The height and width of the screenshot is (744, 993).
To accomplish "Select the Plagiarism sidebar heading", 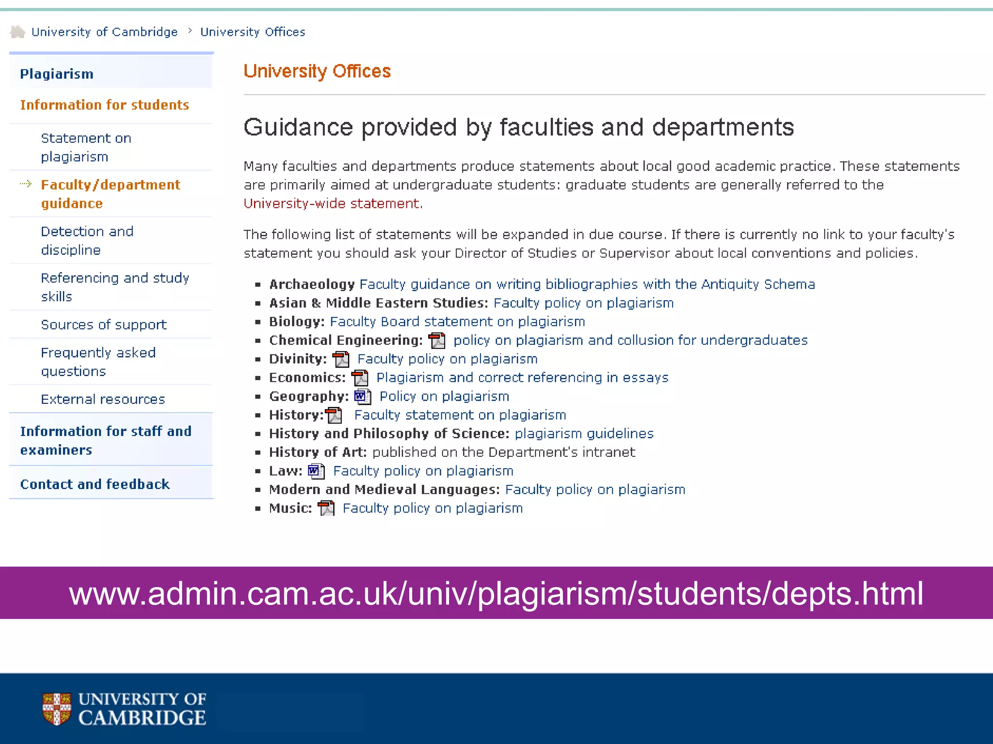I will pyautogui.click(x=57, y=74).
